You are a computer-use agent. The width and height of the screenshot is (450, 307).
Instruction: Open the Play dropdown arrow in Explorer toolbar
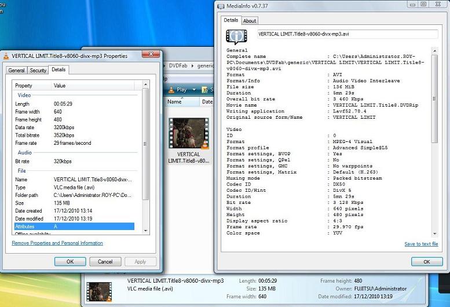(x=194, y=90)
